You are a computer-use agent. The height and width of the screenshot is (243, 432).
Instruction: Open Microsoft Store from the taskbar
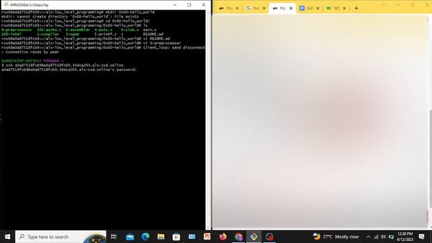(x=176, y=237)
